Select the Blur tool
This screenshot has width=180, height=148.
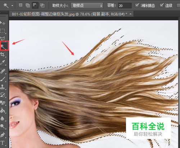coord(3,118)
